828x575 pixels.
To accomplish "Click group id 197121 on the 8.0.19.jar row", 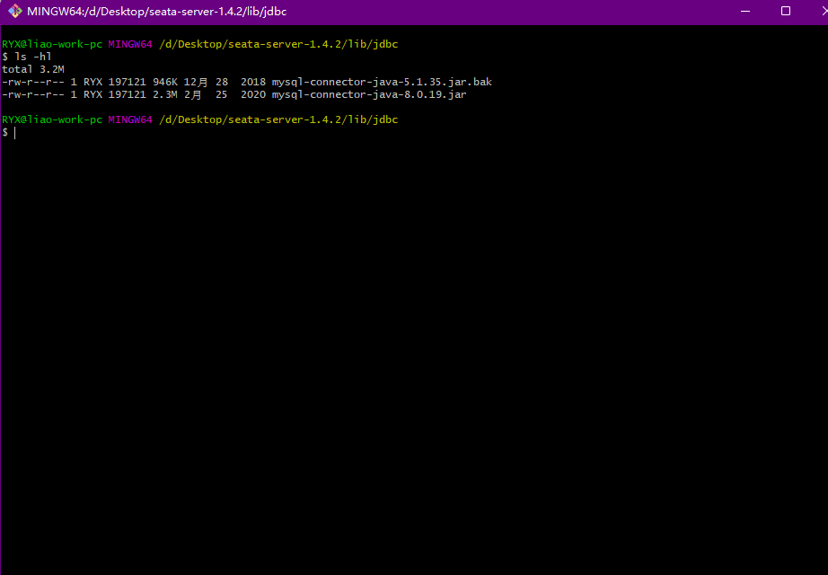I will coord(128,94).
